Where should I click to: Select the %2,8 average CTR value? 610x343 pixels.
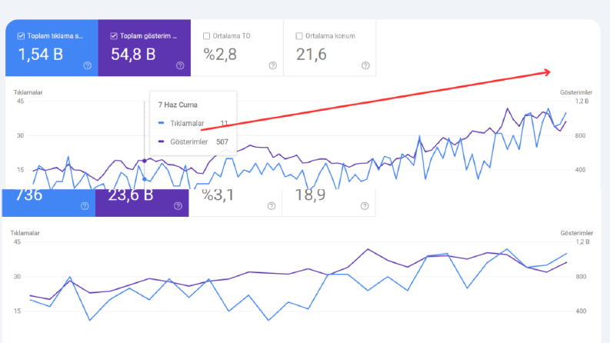[x=220, y=55]
